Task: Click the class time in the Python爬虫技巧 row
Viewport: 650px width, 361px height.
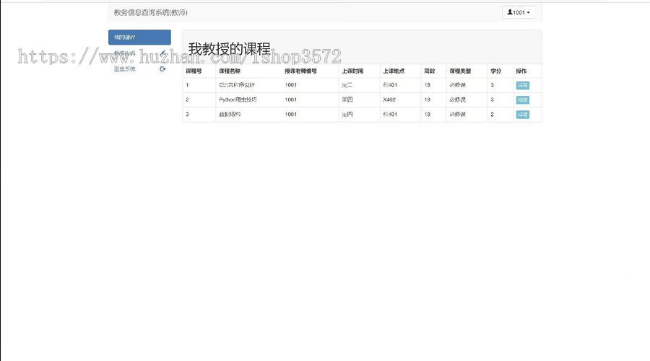Action: [347, 99]
